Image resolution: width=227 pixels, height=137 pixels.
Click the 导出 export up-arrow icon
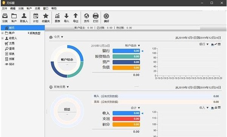coord(76,18)
